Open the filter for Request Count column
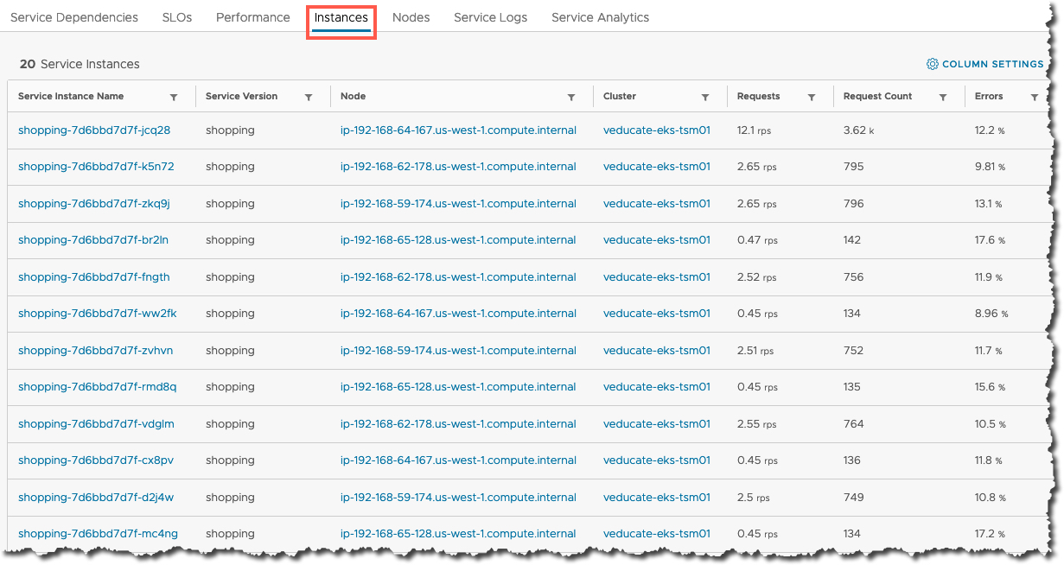This screenshot has width=1064, height=565. (x=943, y=98)
